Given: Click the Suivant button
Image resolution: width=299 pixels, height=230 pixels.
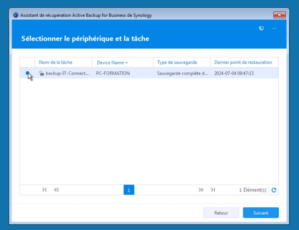Looking at the screenshot, I should pos(261,212).
